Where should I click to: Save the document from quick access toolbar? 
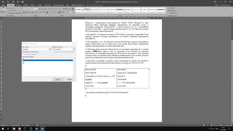tap(3, 2)
